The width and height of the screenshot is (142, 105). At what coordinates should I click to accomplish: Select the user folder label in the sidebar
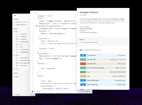(17, 69)
